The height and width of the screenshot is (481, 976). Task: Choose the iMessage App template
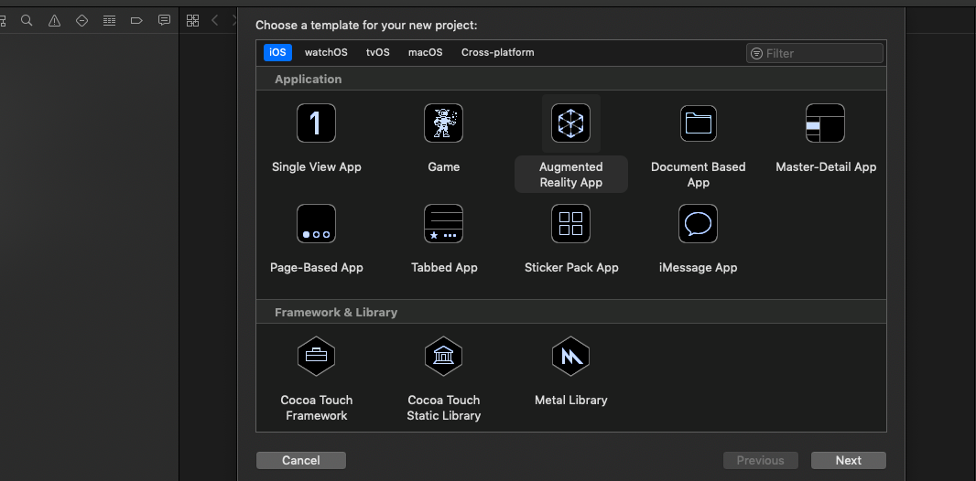pyautogui.click(x=698, y=224)
